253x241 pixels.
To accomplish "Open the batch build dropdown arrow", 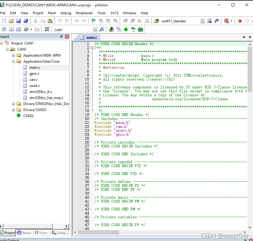I will coord(31,30).
